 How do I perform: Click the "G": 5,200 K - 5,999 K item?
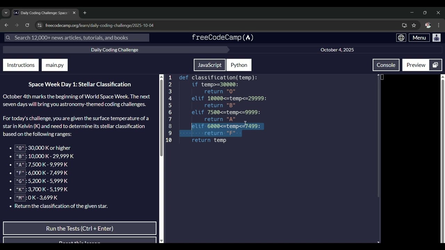(41, 181)
